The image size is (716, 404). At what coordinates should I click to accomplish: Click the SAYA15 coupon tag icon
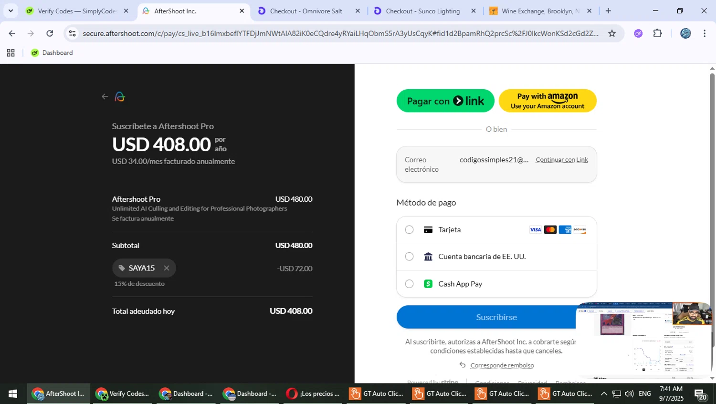click(x=122, y=268)
